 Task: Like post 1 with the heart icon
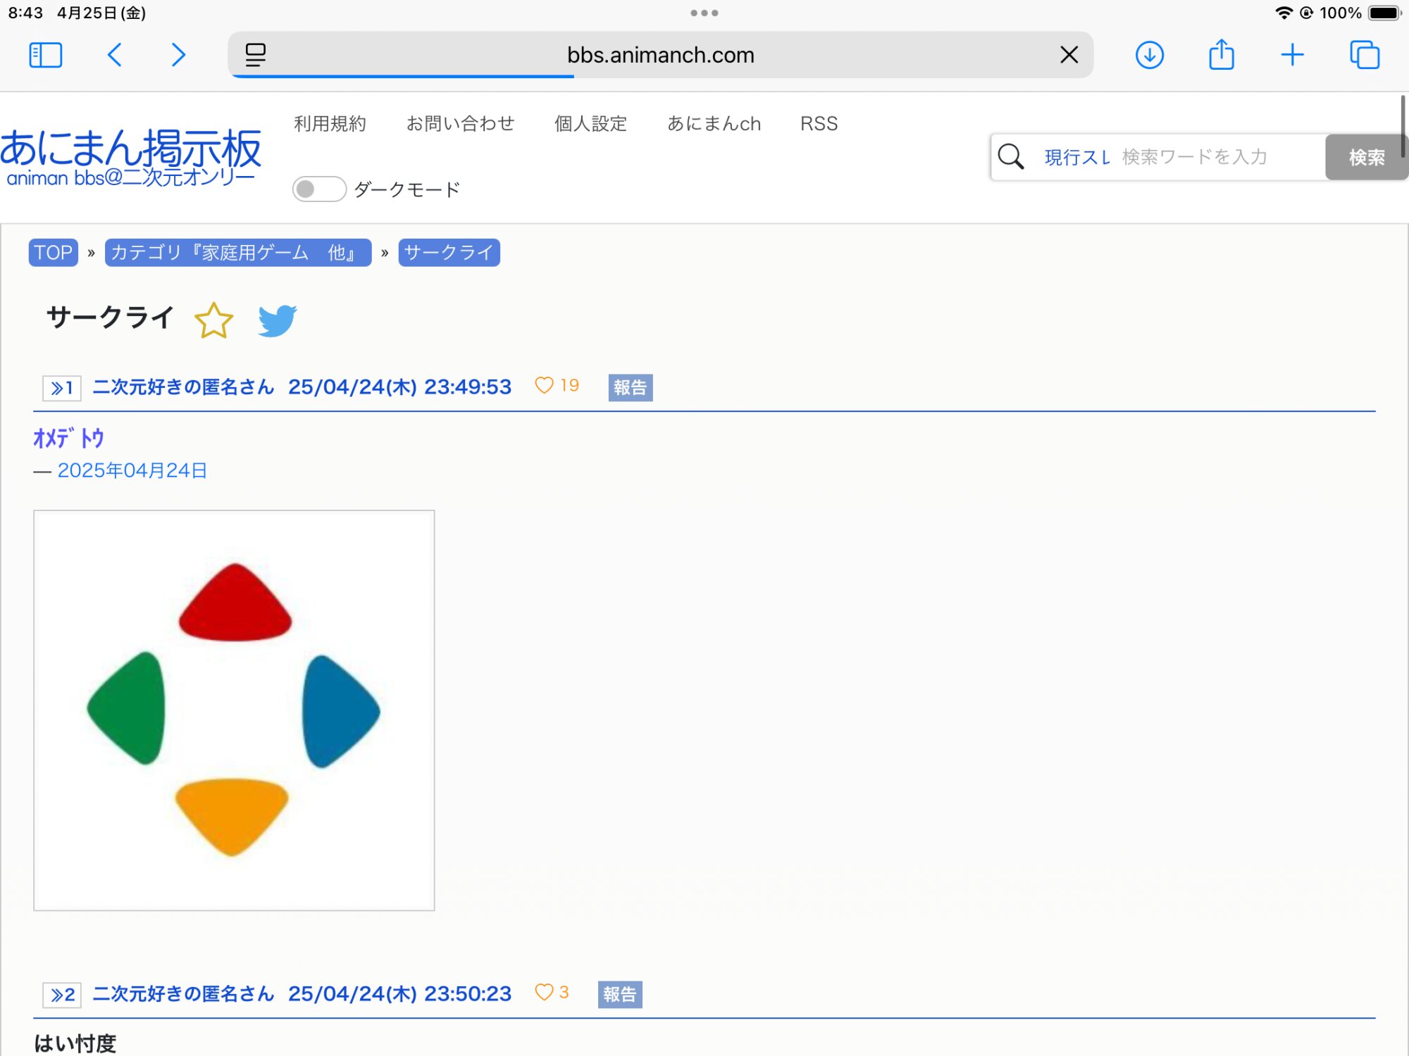(544, 386)
